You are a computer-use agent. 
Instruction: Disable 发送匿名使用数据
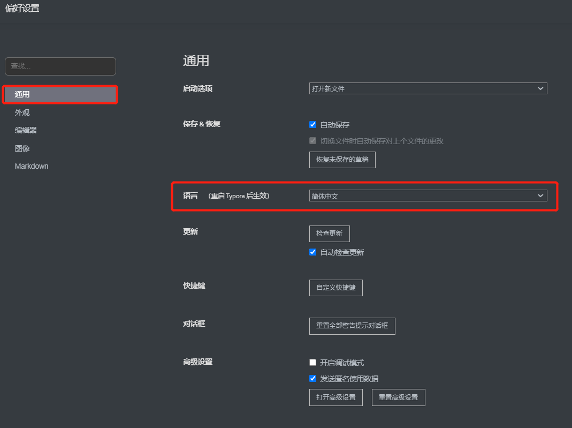coord(312,378)
